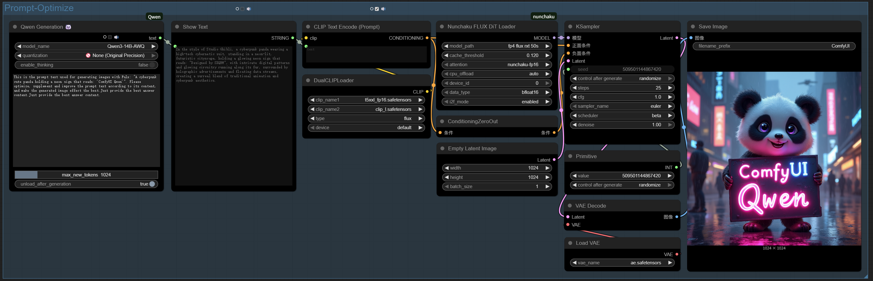Open the vae_name dropdown in Load VAE
The height and width of the screenshot is (281, 873).
point(622,263)
